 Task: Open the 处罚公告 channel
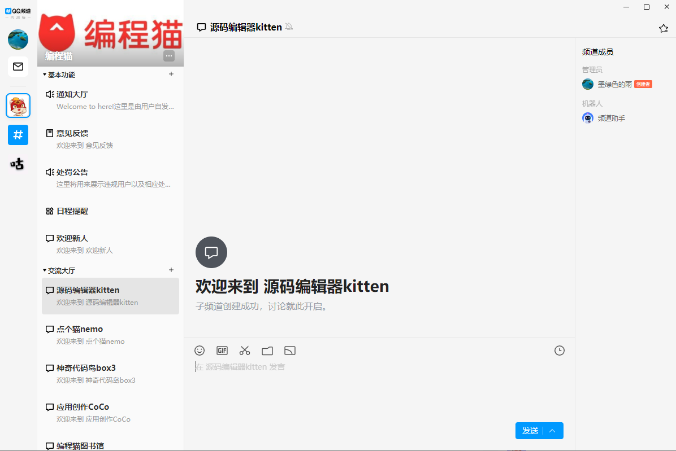pos(110,178)
